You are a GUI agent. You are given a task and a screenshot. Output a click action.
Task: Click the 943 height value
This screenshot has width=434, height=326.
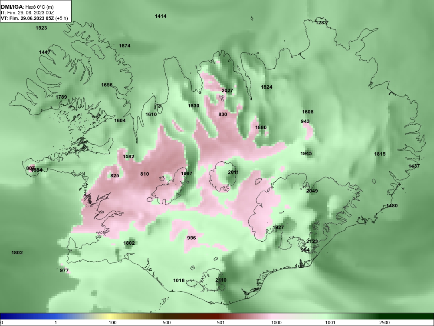tap(305, 121)
